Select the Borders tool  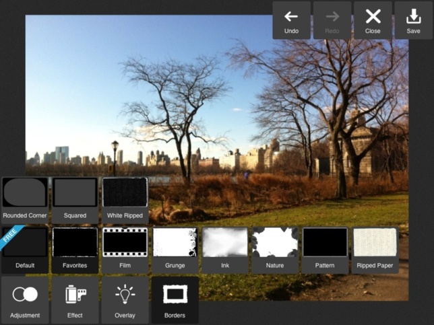pyautogui.click(x=175, y=300)
